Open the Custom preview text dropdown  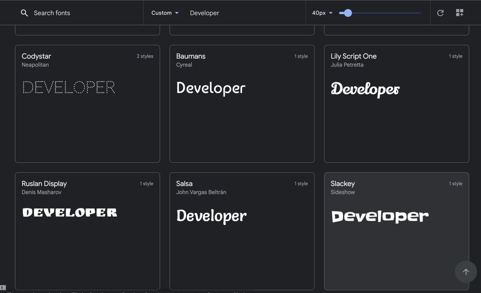point(164,12)
